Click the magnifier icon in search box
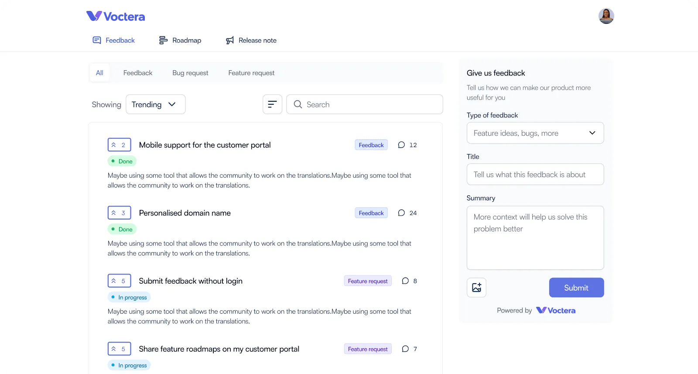The image size is (698, 374). click(x=298, y=104)
